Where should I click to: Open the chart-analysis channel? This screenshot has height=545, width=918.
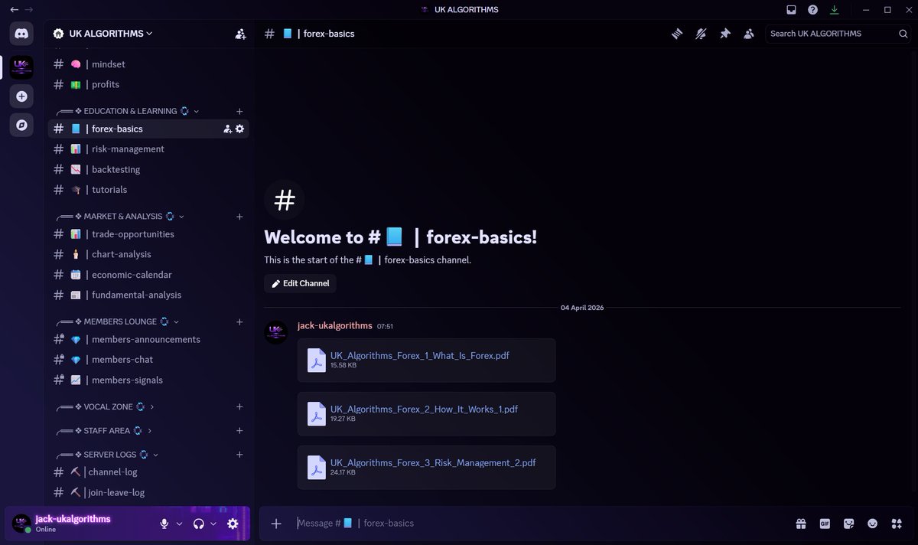click(148, 254)
